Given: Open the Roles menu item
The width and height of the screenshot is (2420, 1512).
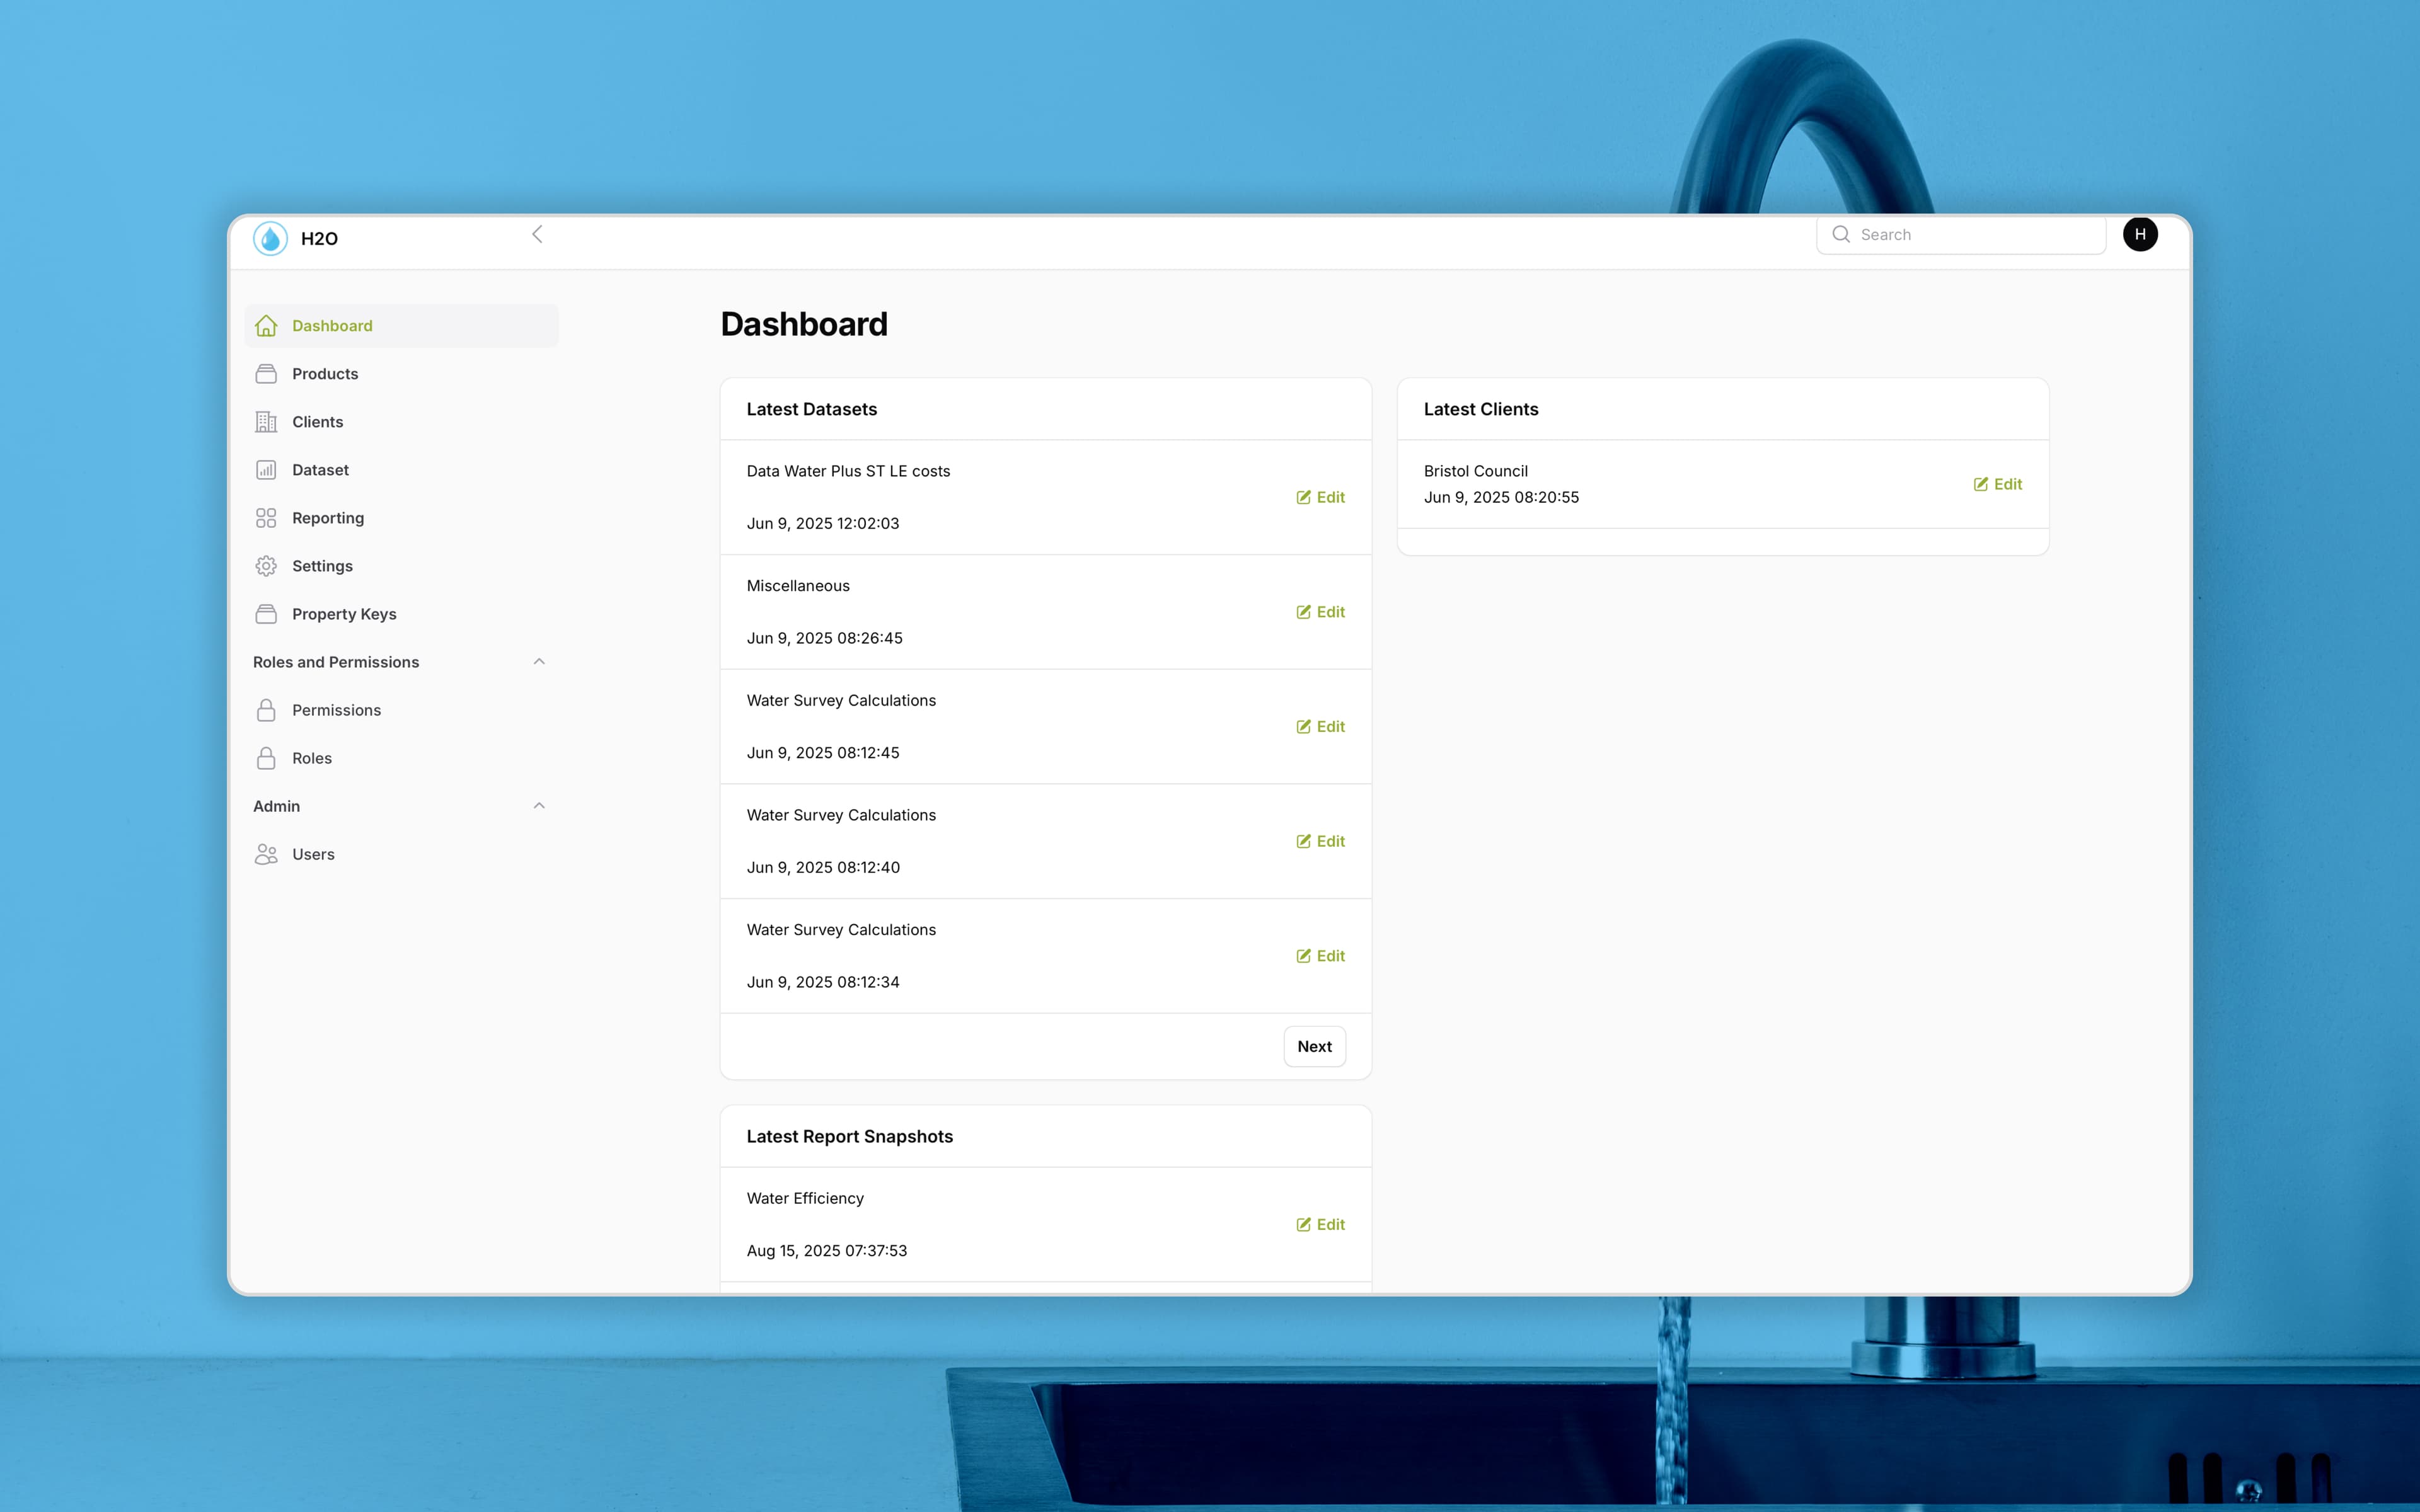Looking at the screenshot, I should pyautogui.click(x=312, y=758).
